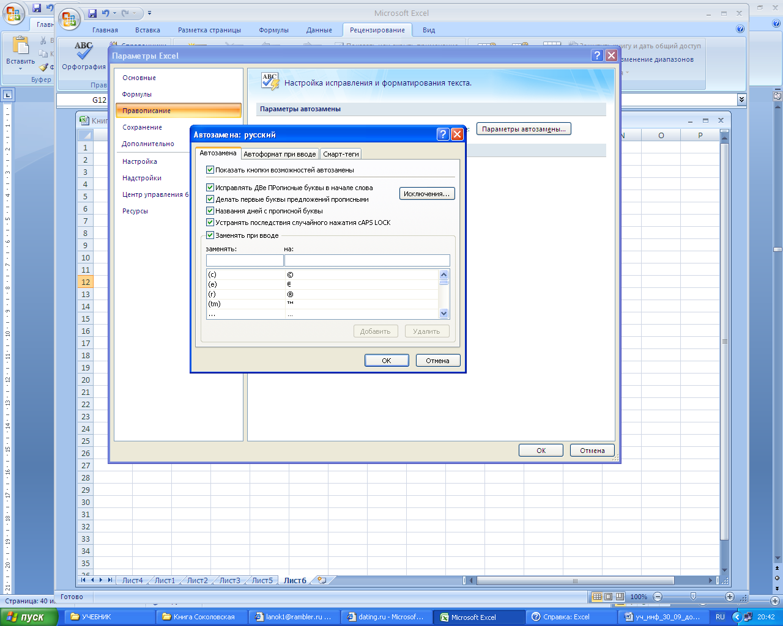Click autocorrect list scroll up arrow

coord(444,274)
